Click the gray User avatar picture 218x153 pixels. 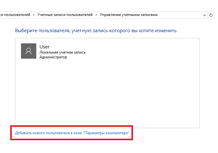[29, 51]
